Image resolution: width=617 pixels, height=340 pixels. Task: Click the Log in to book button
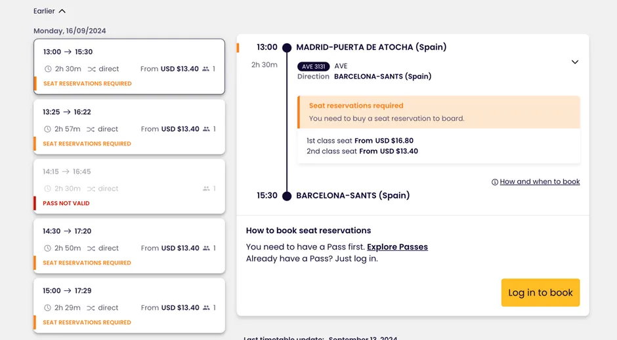[540, 292]
